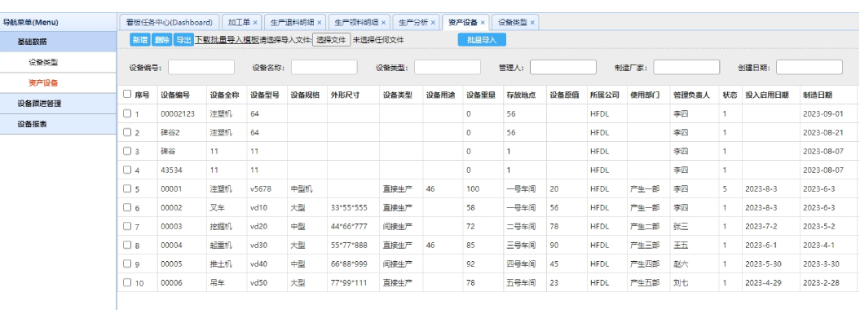Check the box for row 1 (00002123)
Screen dimensions: 860x310
127,113
